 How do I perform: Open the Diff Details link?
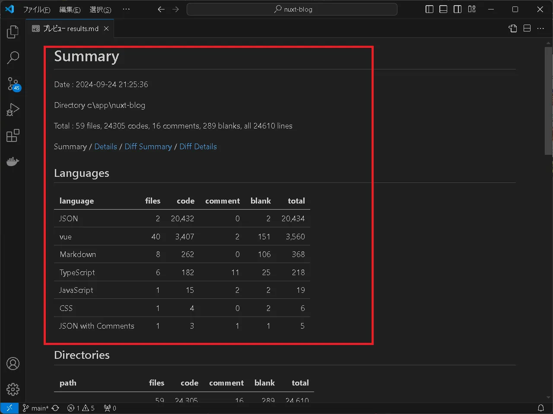[x=198, y=147]
